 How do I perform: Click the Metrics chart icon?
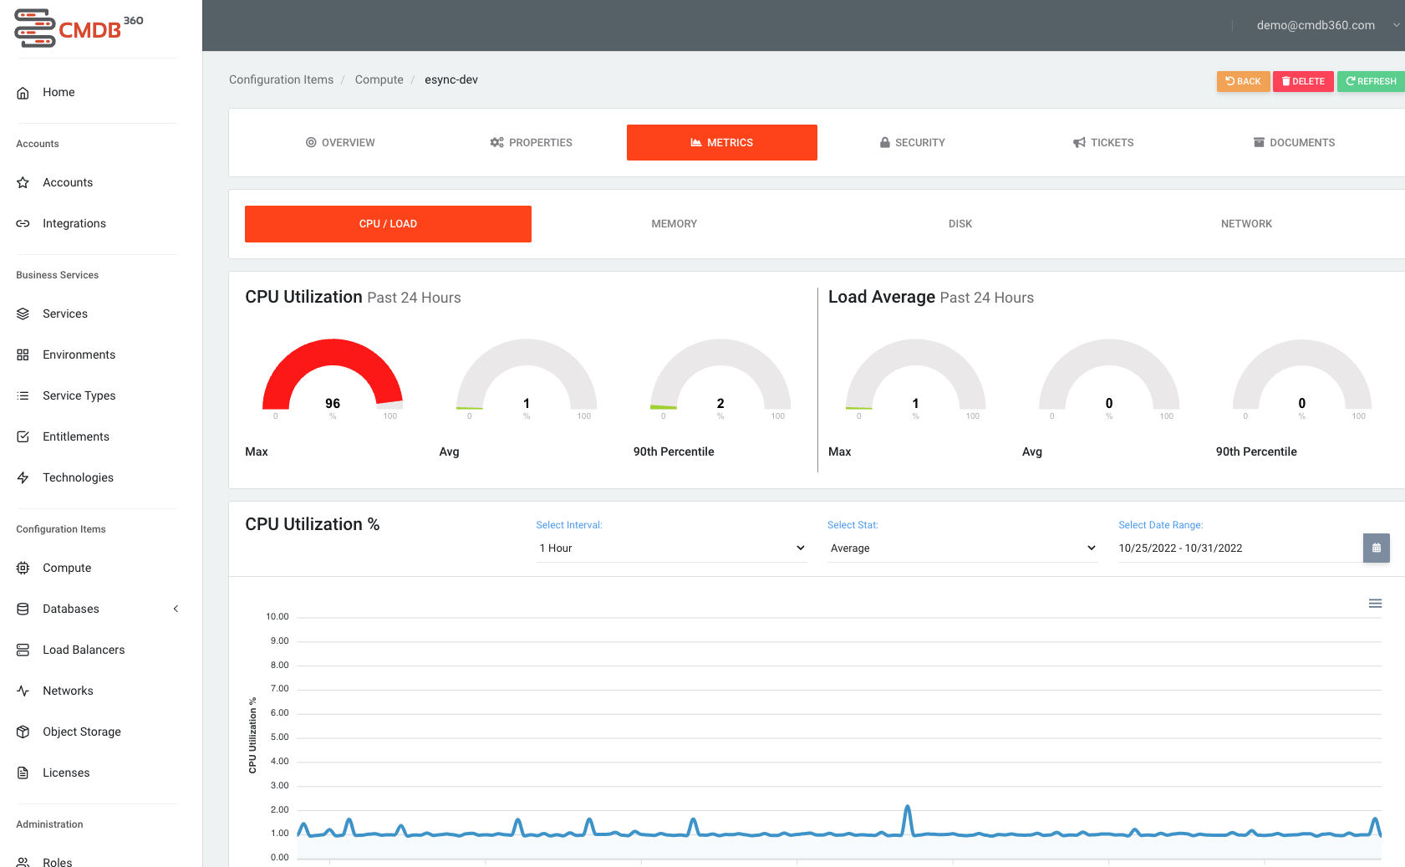(x=696, y=142)
